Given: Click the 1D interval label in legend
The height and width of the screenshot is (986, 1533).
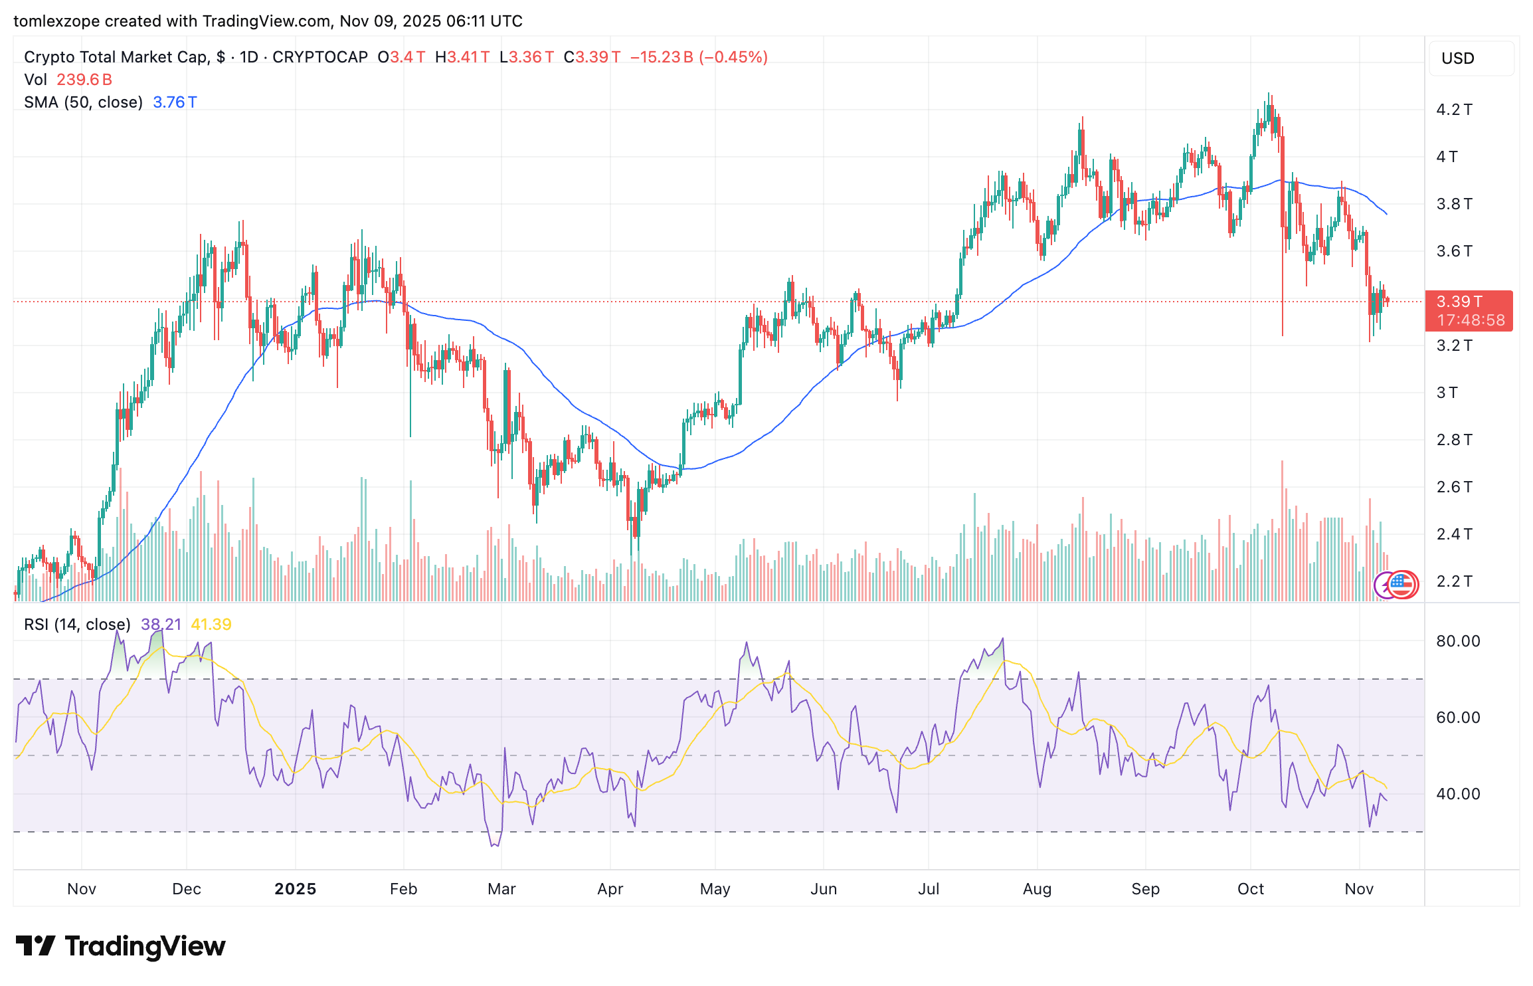Looking at the screenshot, I should [249, 57].
